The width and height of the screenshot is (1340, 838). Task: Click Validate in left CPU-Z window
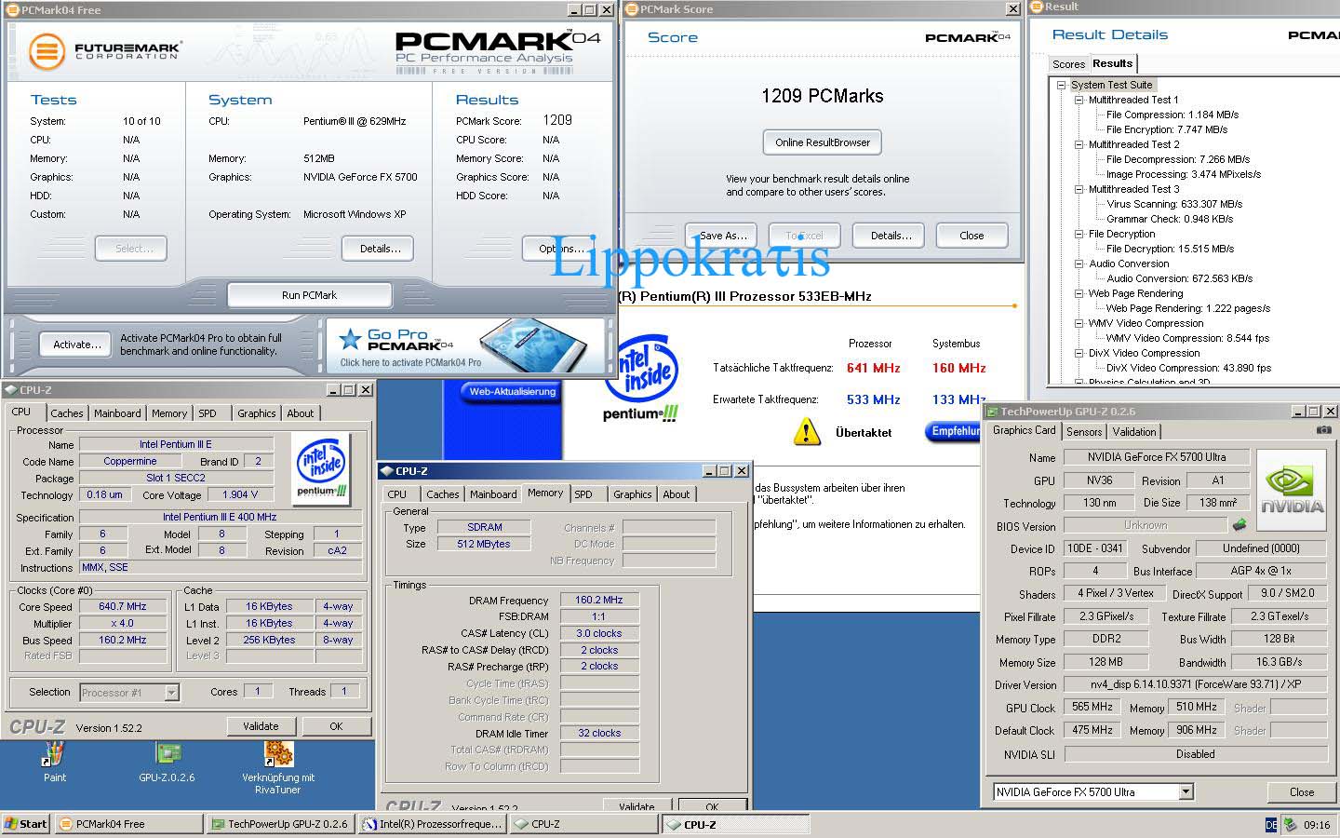pos(261,726)
